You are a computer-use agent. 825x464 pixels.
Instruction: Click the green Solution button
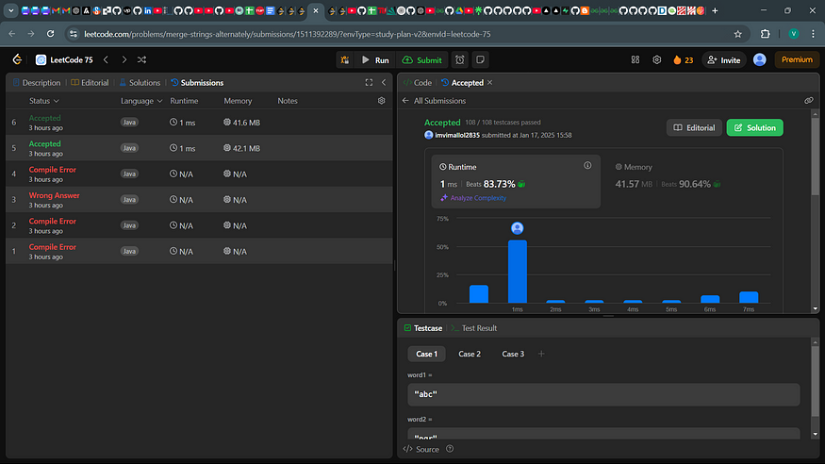pos(754,128)
